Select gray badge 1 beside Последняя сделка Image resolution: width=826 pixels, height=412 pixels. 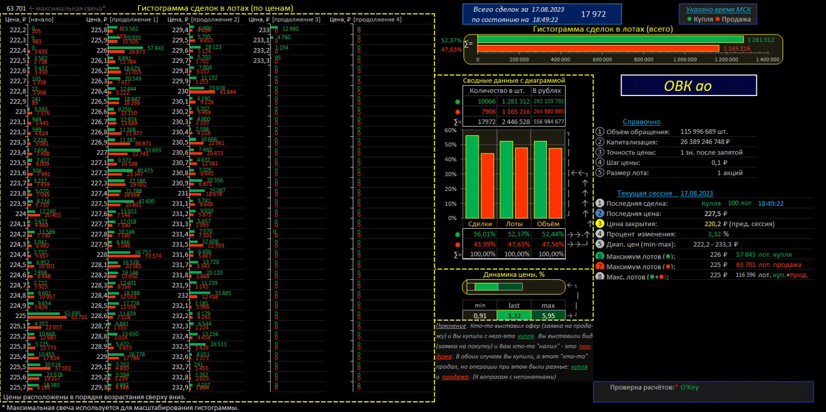tap(599, 203)
